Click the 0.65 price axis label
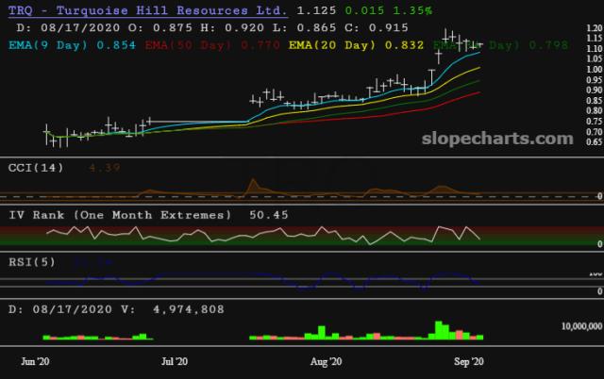 (x=593, y=141)
